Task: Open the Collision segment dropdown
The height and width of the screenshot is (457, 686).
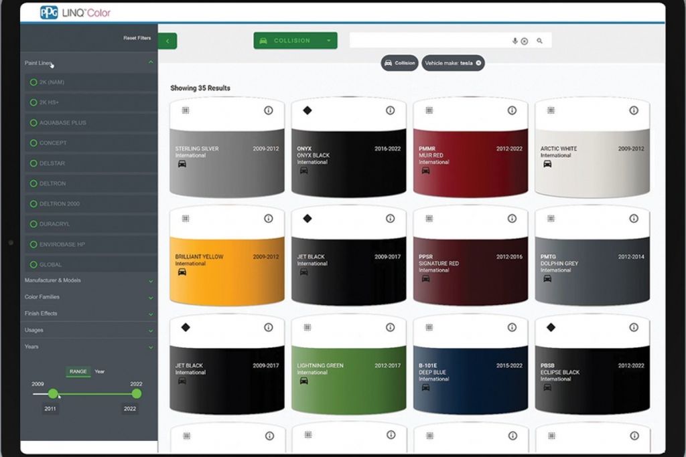Action: [x=295, y=41]
